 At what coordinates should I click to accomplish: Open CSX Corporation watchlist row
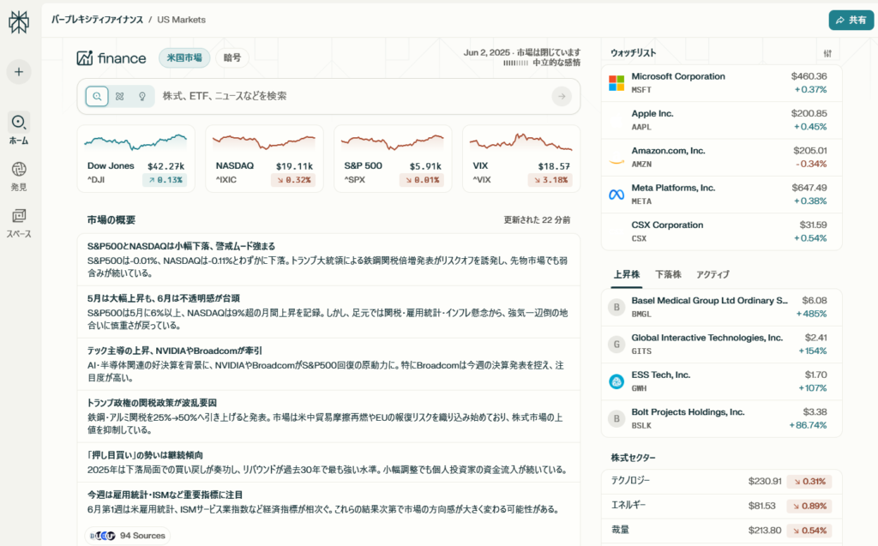(721, 231)
